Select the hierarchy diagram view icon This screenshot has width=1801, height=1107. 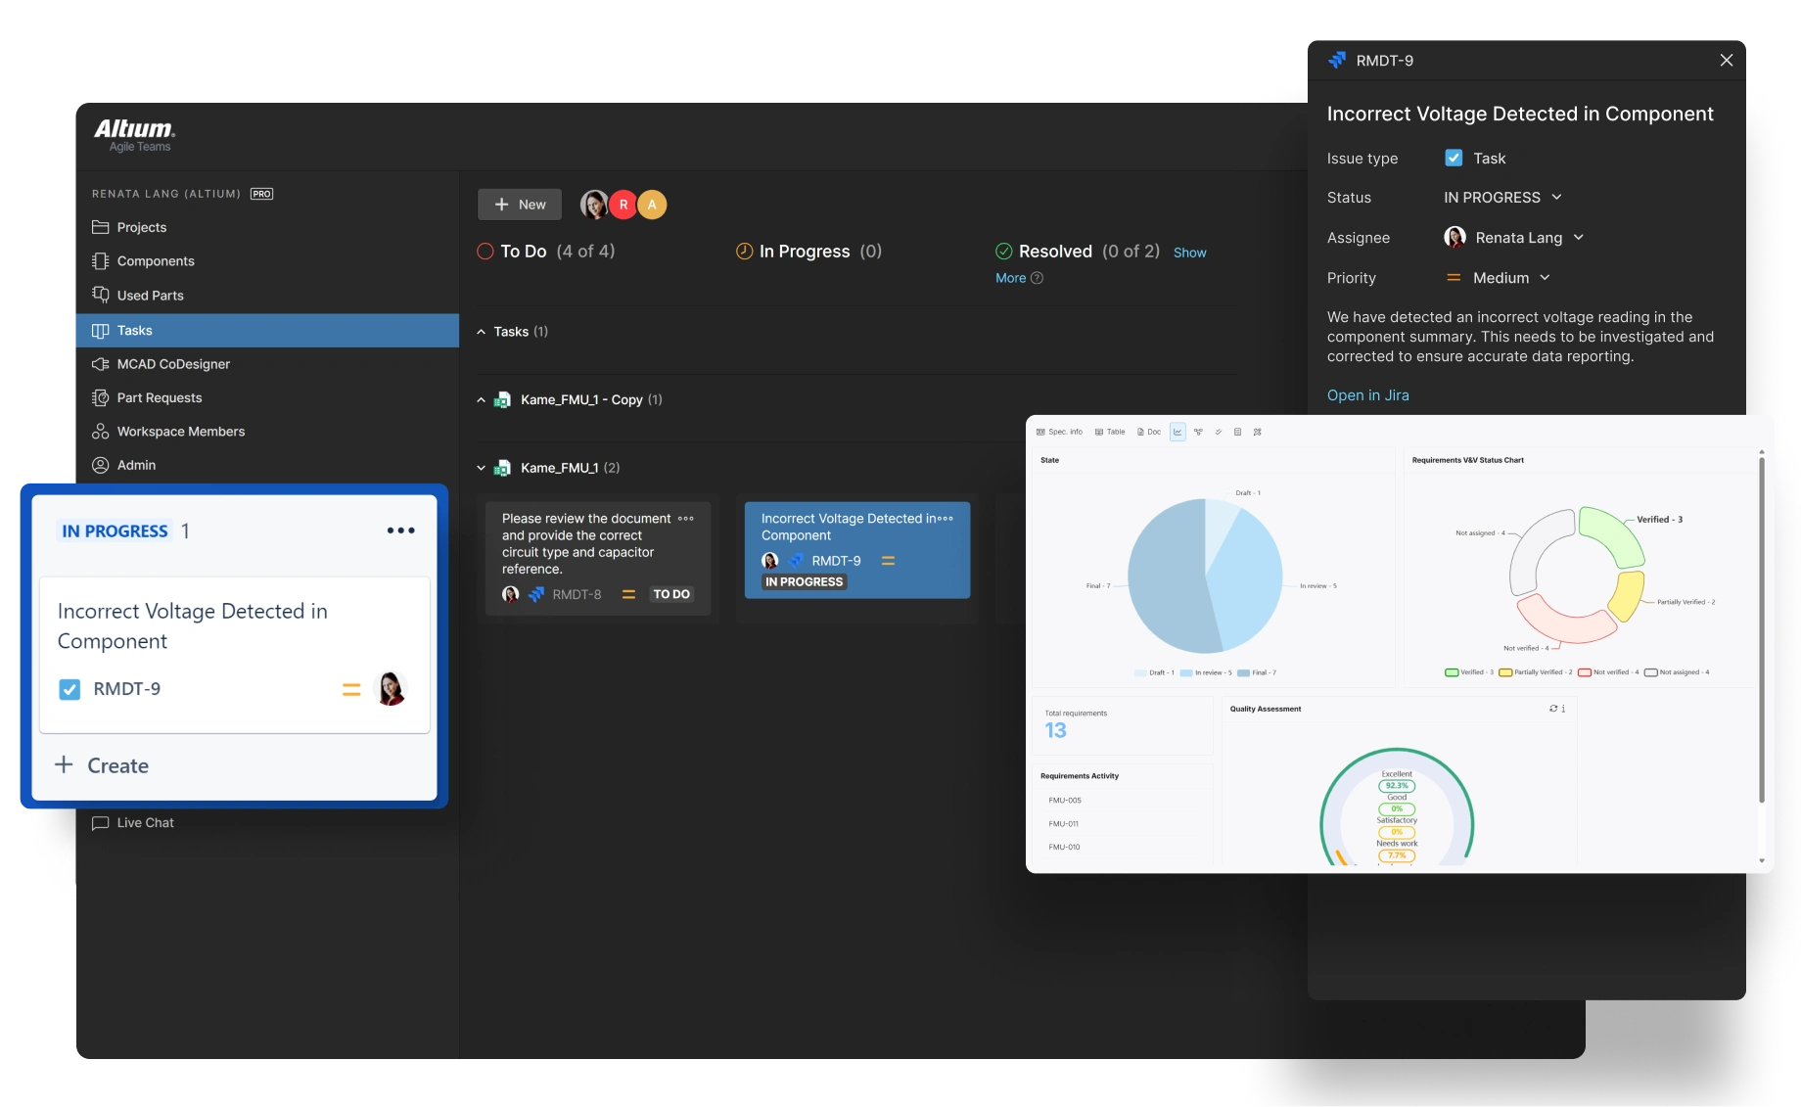pos(1198,432)
